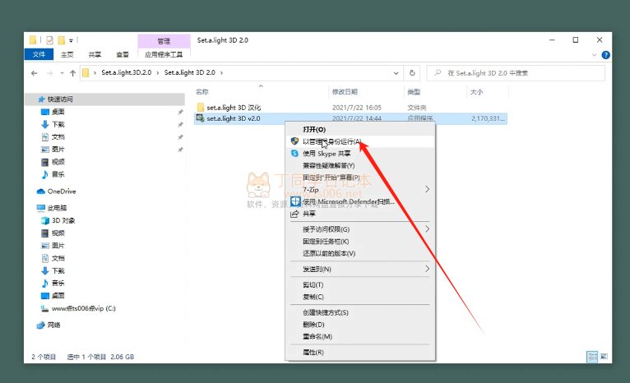Screen dimensions: 630x383
Task: Sort by the 类型 column header
Action: pos(414,92)
